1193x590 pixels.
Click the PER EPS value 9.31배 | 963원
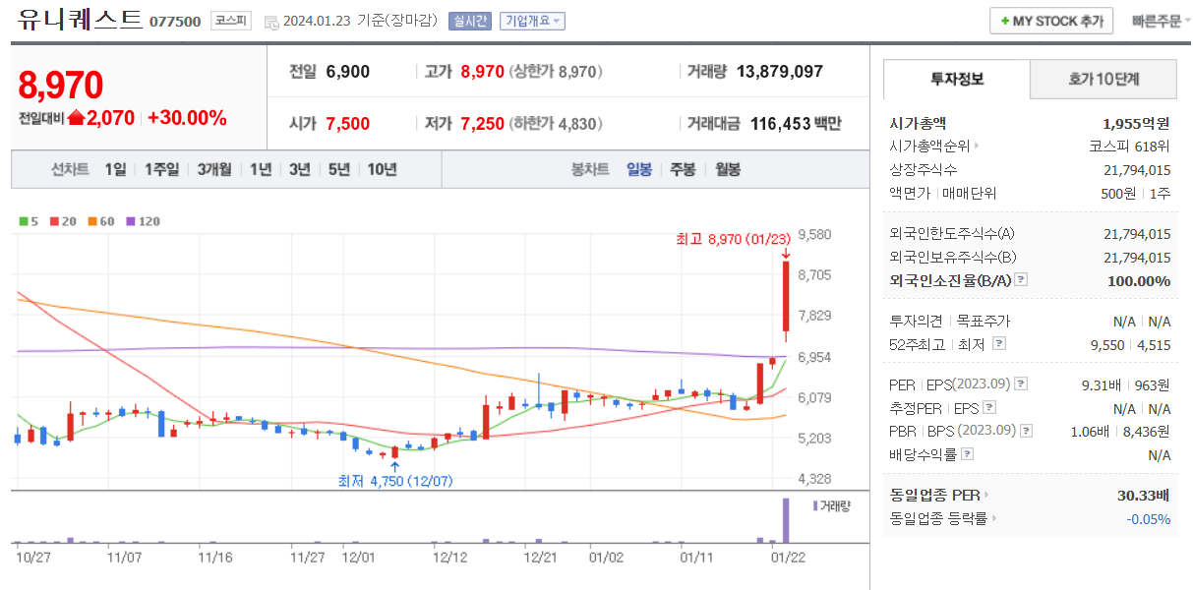pyautogui.click(x=1126, y=384)
